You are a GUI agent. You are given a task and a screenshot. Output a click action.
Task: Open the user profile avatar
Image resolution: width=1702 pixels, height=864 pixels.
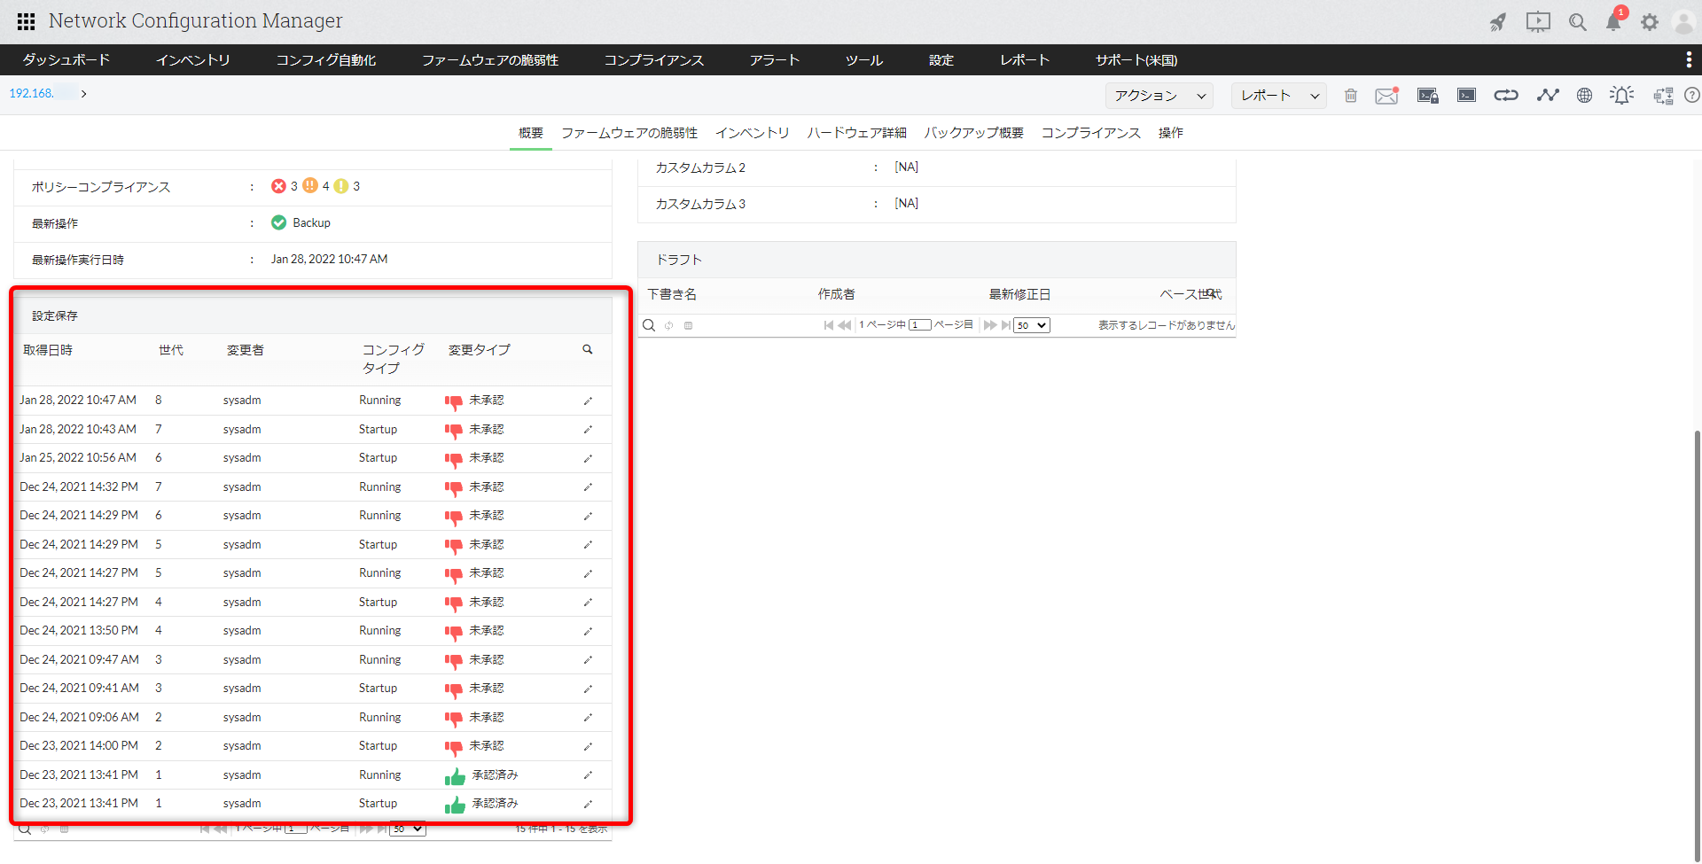pos(1682,22)
